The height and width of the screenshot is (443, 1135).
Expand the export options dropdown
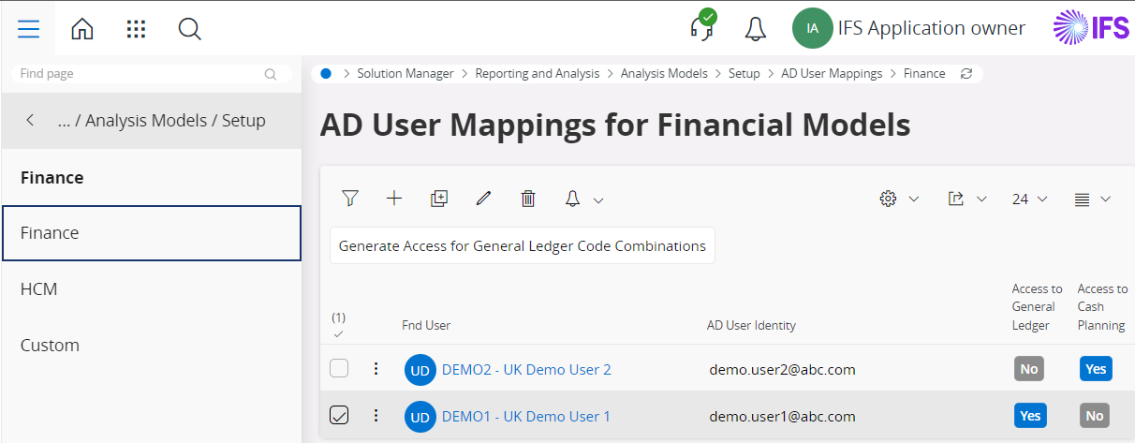(x=966, y=199)
